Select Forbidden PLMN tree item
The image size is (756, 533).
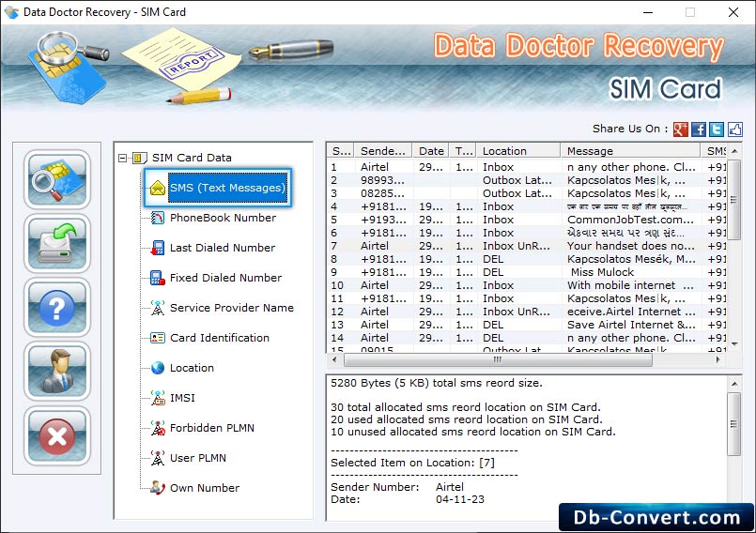pos(211,428)
